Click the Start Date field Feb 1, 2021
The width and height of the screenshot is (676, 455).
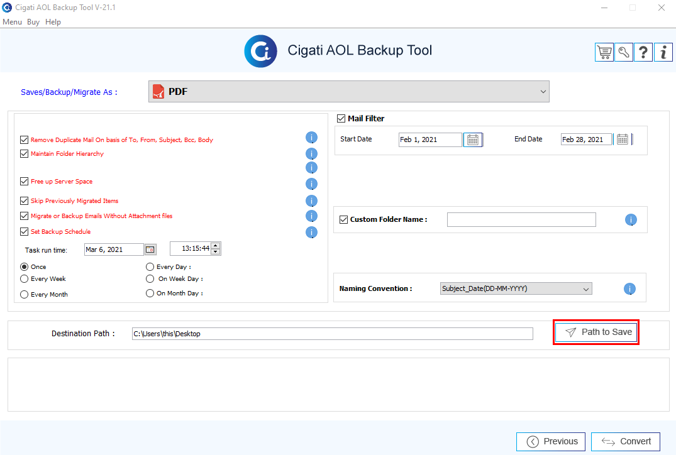(430, 140)
